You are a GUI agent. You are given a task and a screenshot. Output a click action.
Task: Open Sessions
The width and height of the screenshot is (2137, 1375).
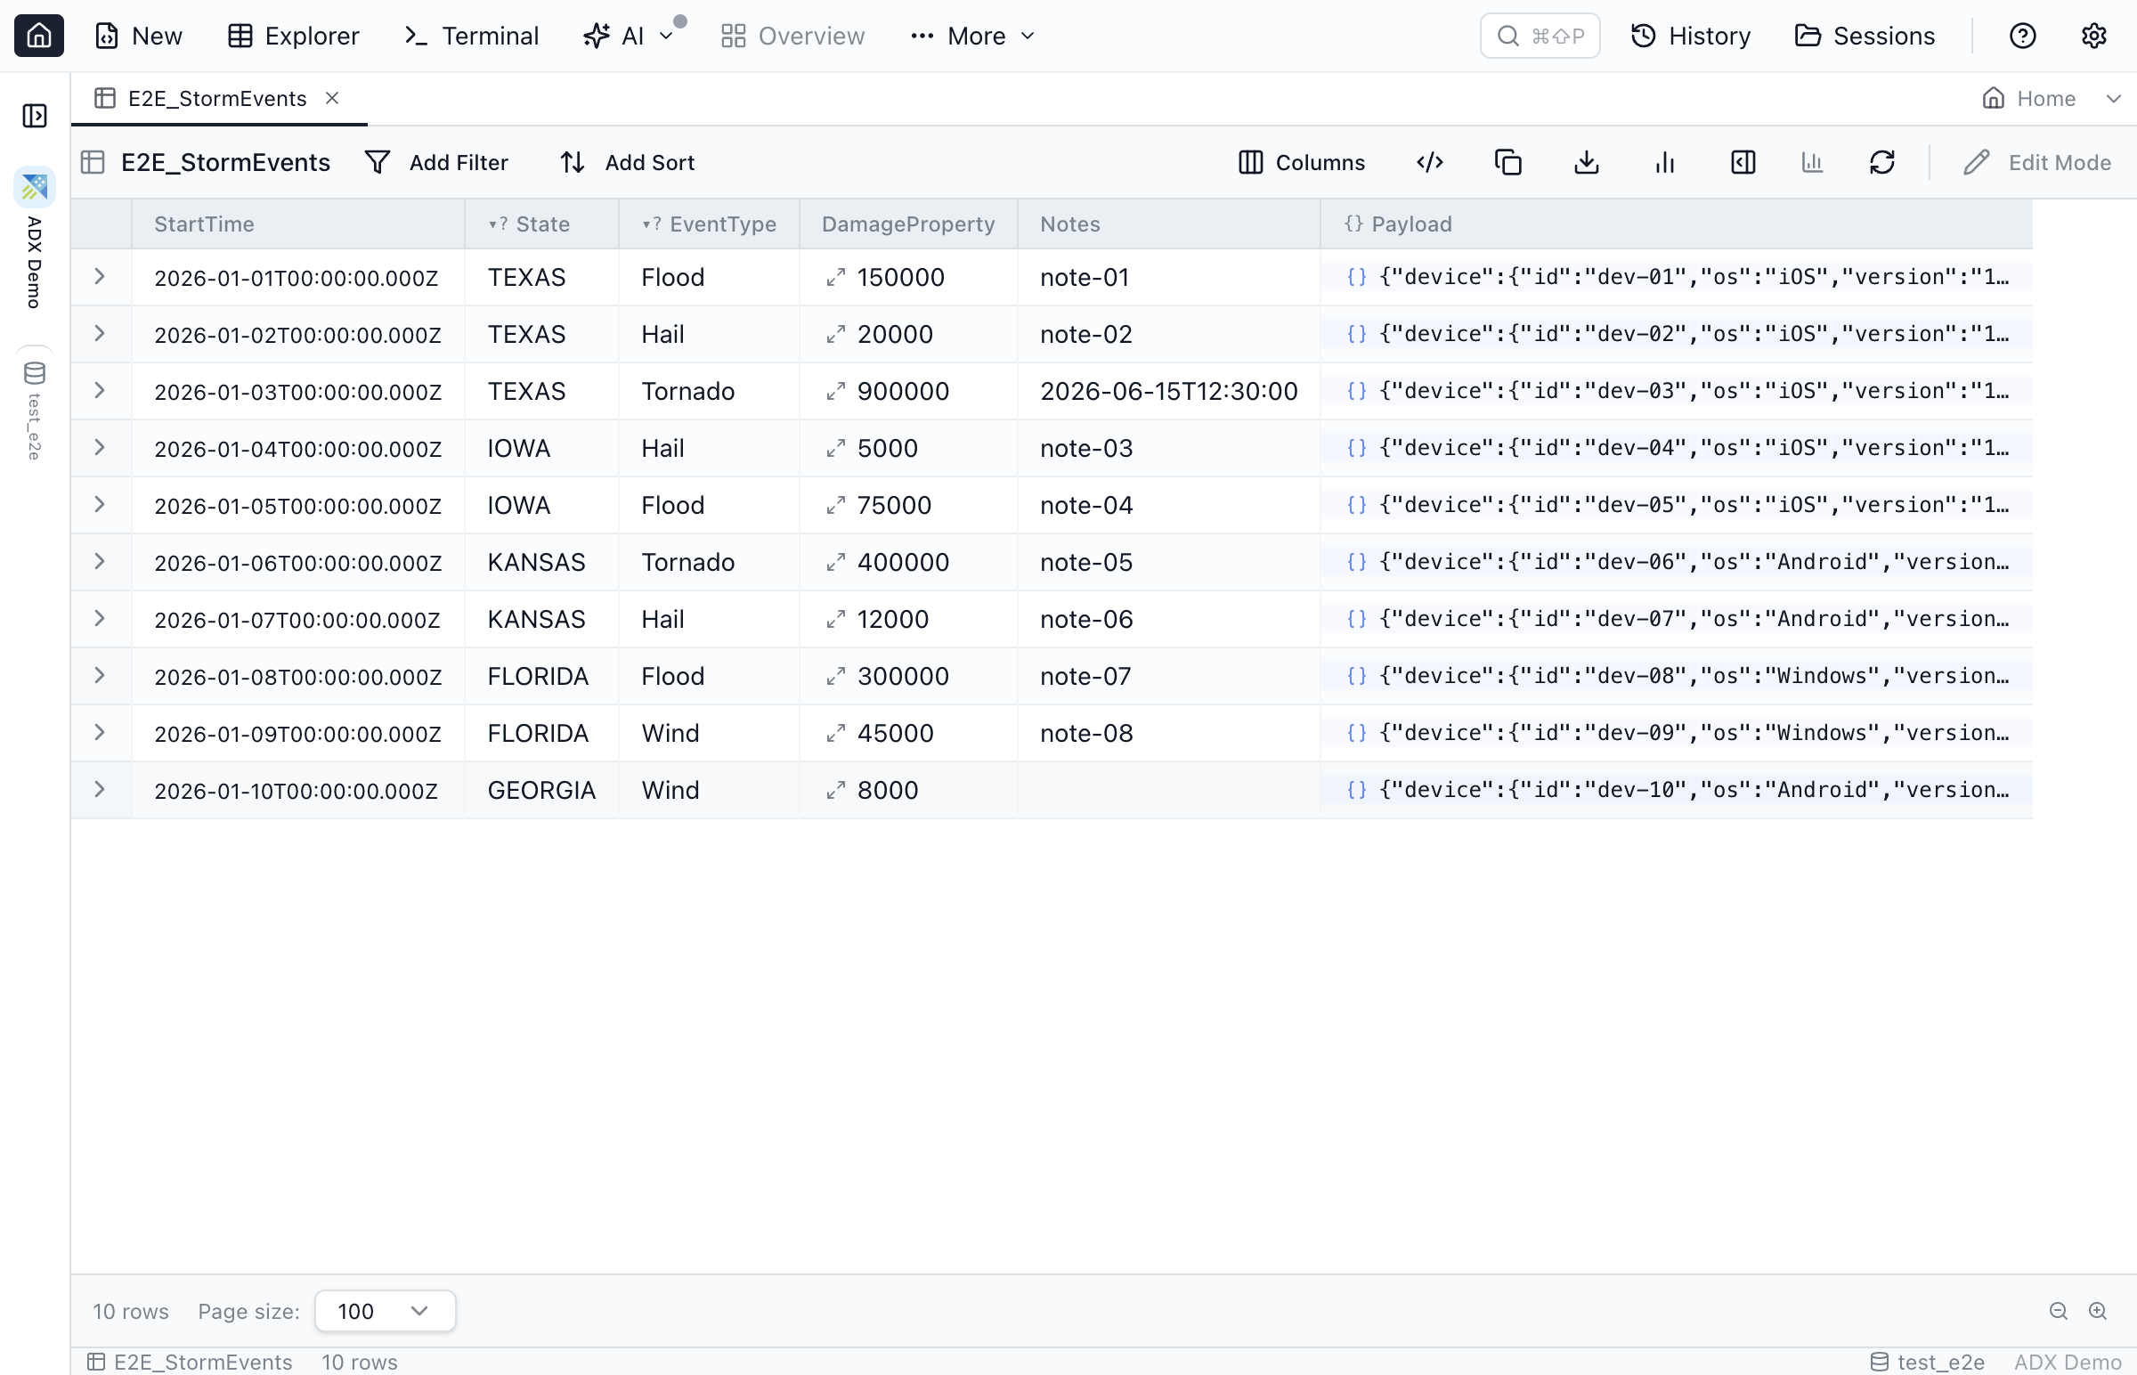tap(1864, 36)
